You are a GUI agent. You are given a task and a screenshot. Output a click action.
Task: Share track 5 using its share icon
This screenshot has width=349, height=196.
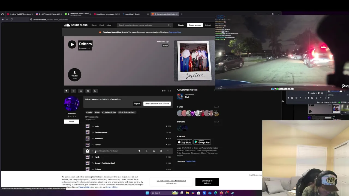tap(154, 151)
